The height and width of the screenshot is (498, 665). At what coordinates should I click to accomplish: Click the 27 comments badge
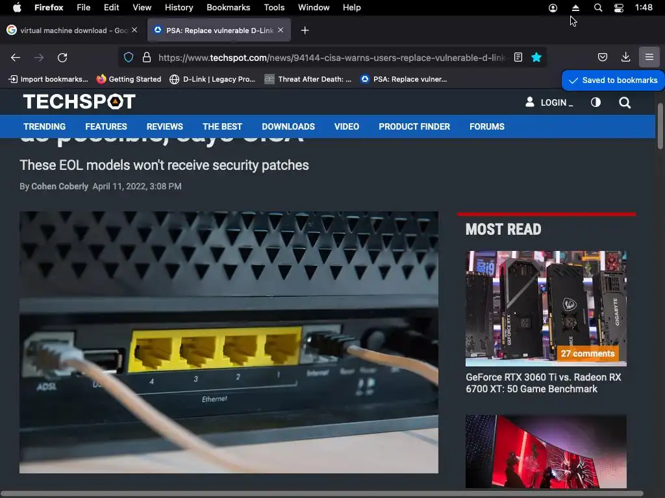(587, 353)
